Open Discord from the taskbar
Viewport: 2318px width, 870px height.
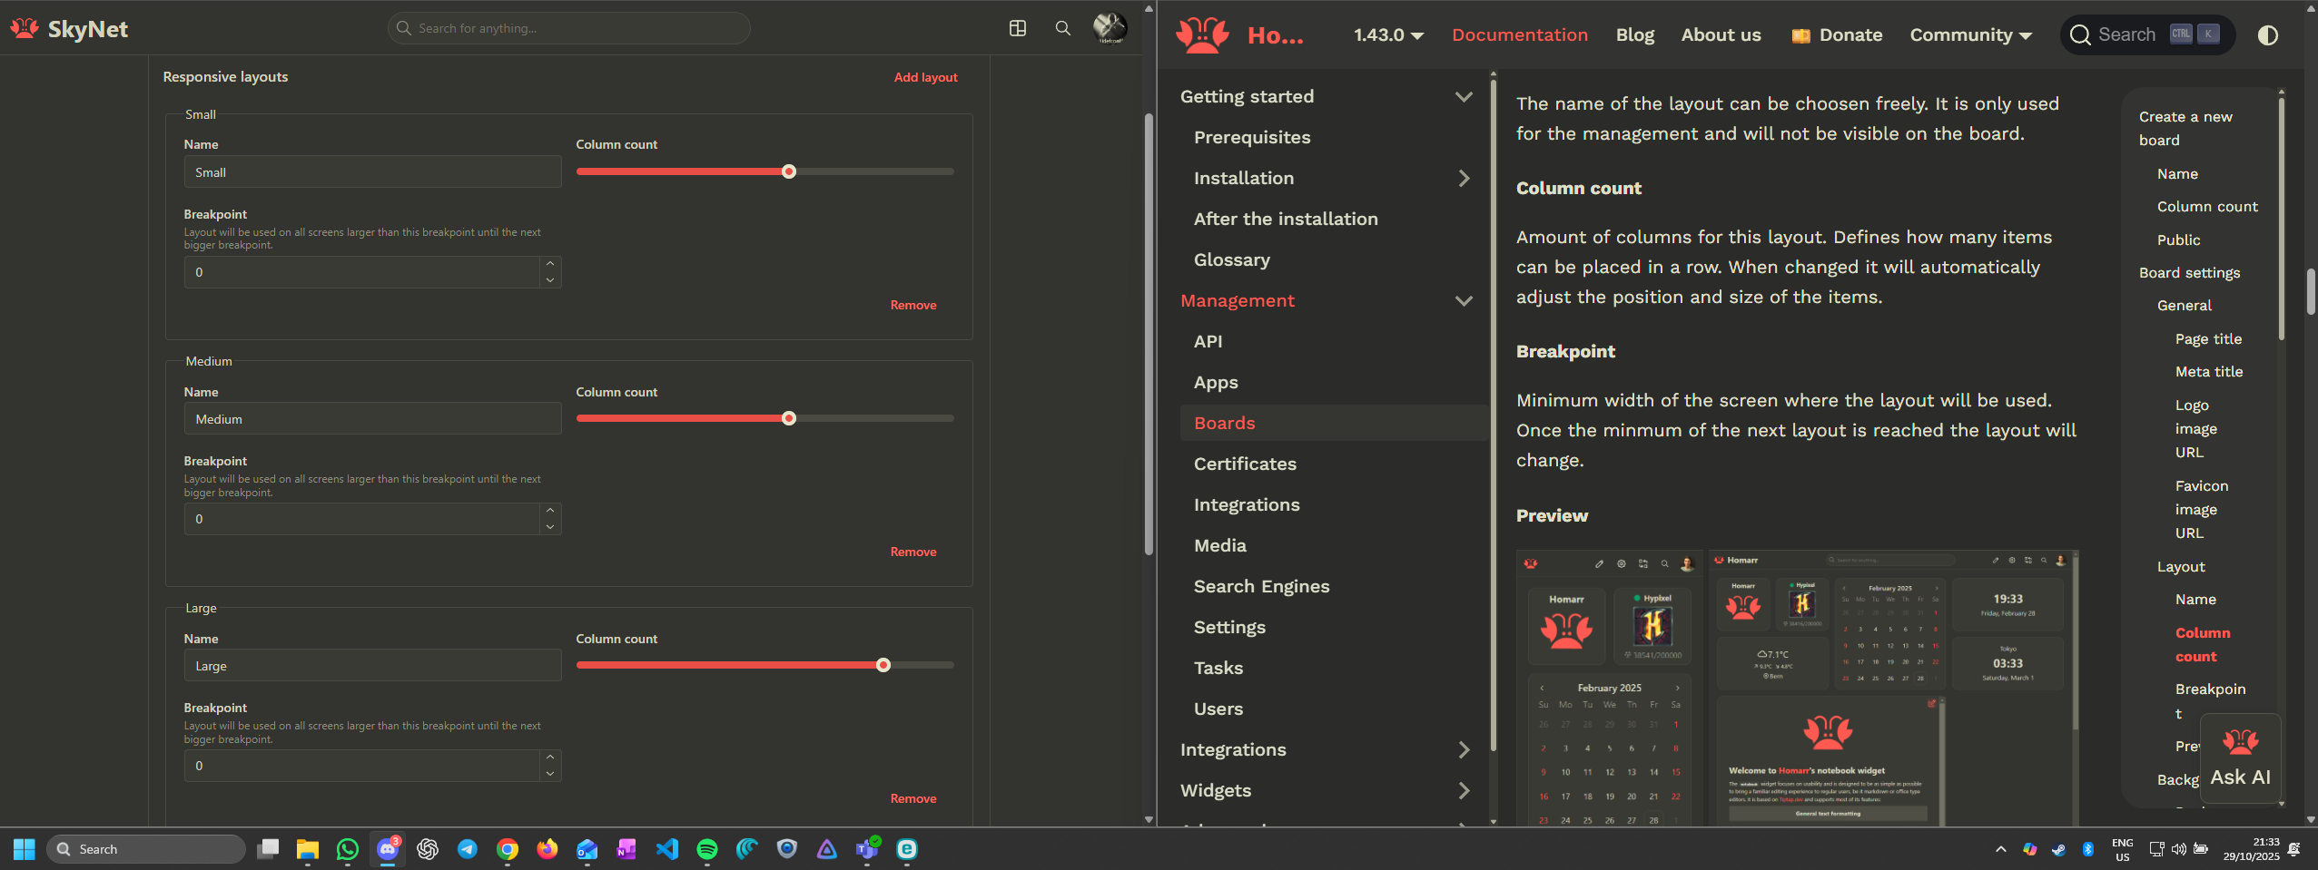(388, 849)
